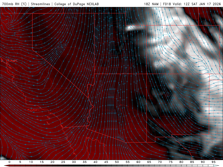Click the "Valid: 12Z SAT JAN 17 2026" text

pyautogui.click(x=197, y=4)
